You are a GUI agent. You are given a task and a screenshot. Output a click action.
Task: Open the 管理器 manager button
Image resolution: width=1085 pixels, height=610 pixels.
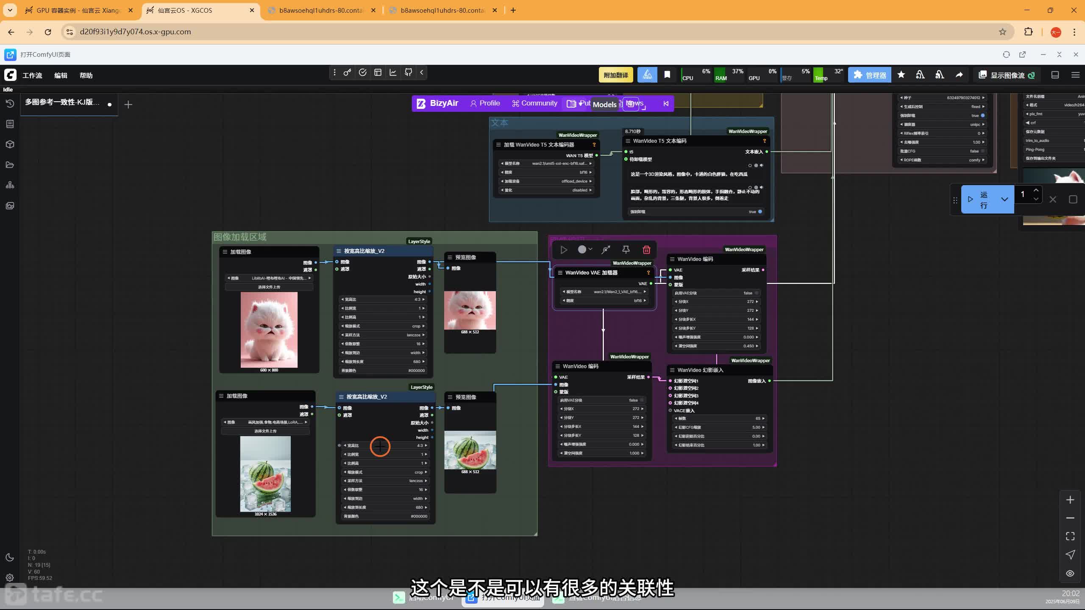point(870,75)
